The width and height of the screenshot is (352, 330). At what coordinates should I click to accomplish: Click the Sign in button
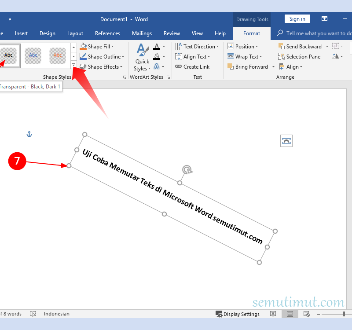click(297, 19)
